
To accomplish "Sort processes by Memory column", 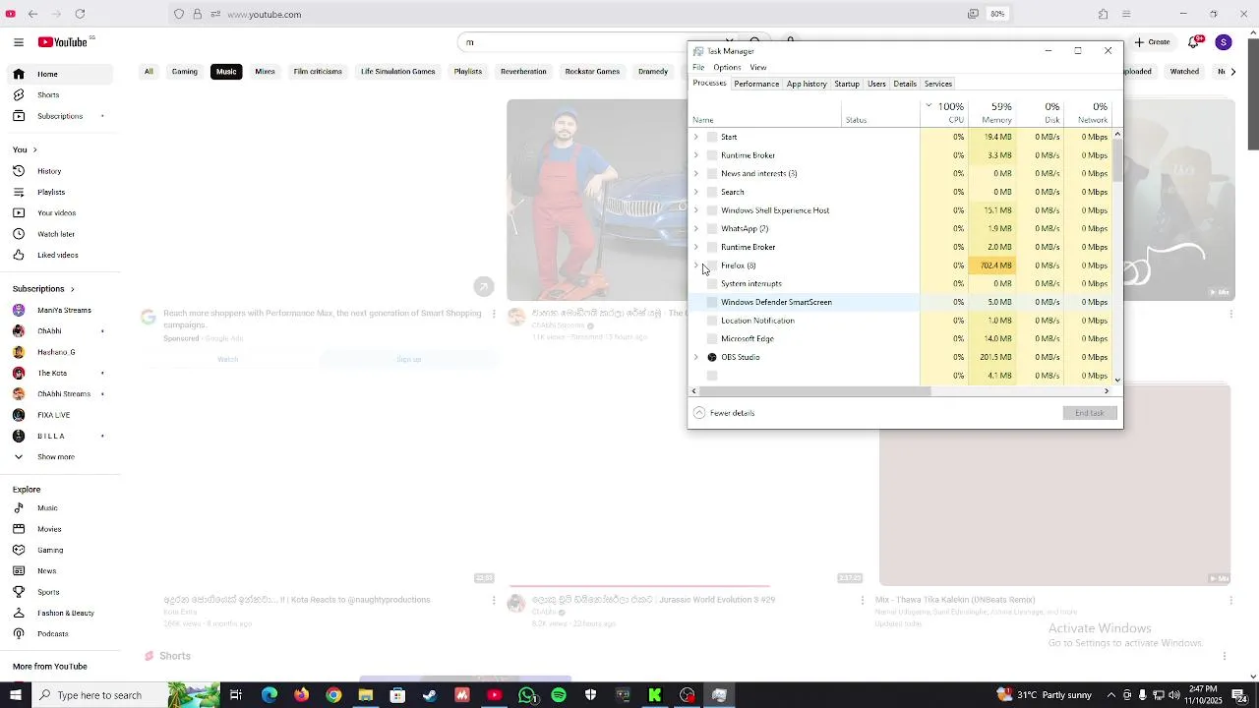I will click(x=992, y=112).
